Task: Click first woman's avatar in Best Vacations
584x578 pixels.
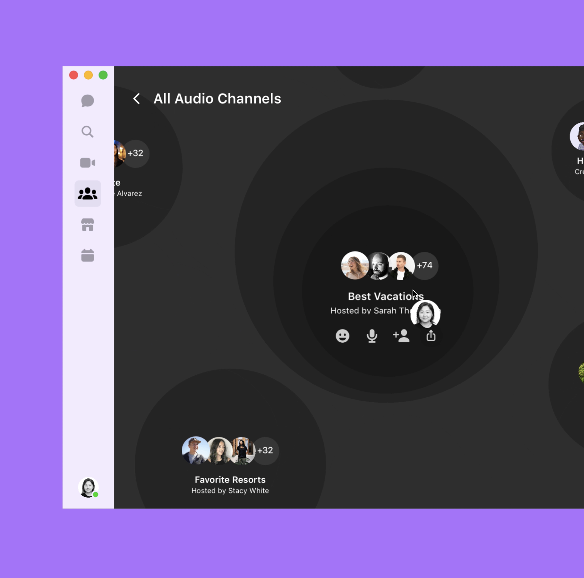Action: click(x=354, y=265)
